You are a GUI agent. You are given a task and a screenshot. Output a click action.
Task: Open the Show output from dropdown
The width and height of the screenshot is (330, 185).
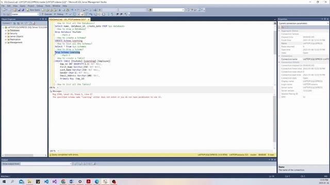[x=46, y=164]
